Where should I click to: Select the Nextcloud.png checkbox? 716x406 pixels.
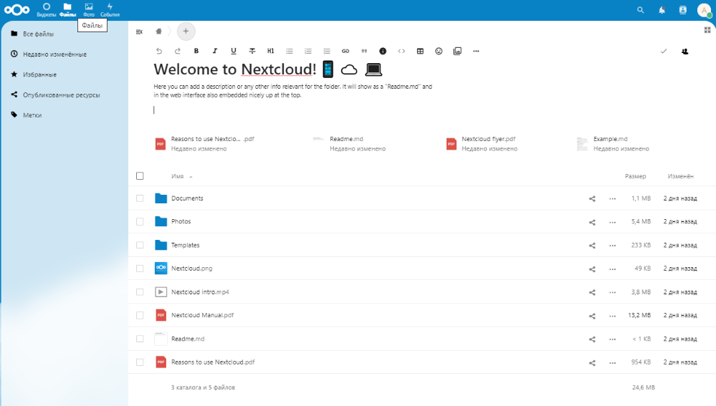click(140, 269)
